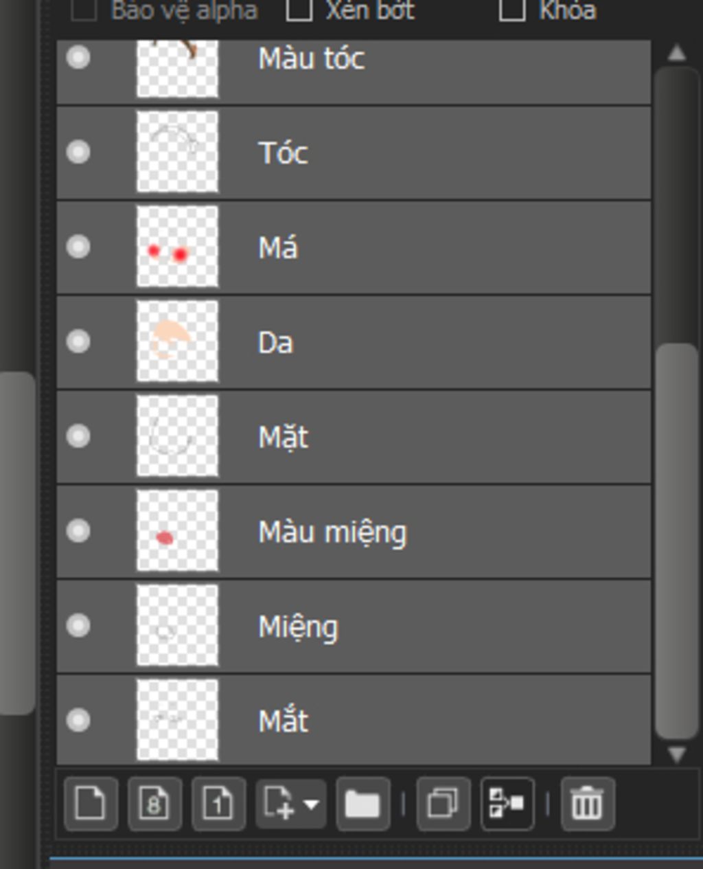Select the Mặt layer

tap(412, 437)
